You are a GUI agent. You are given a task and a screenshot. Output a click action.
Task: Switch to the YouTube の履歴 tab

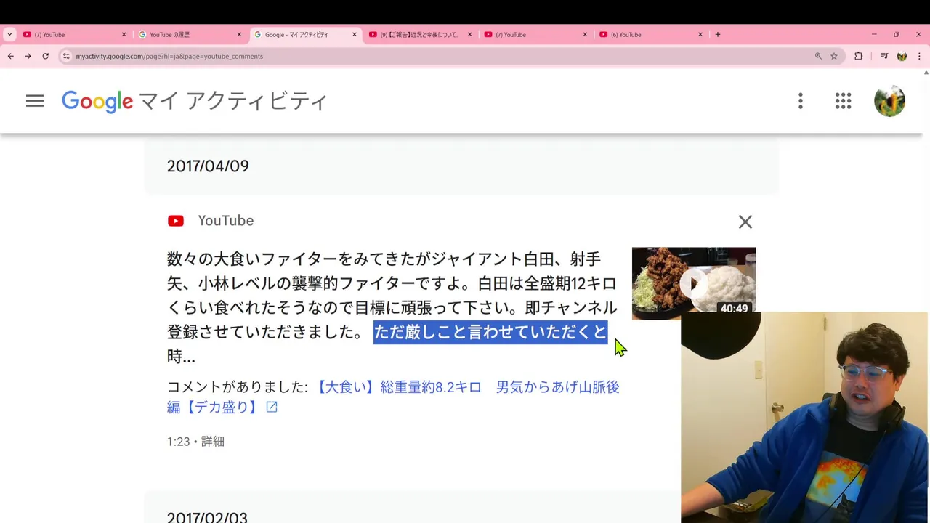[190, 34]
